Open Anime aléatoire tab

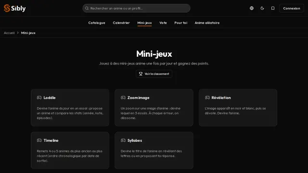(207, 23)
